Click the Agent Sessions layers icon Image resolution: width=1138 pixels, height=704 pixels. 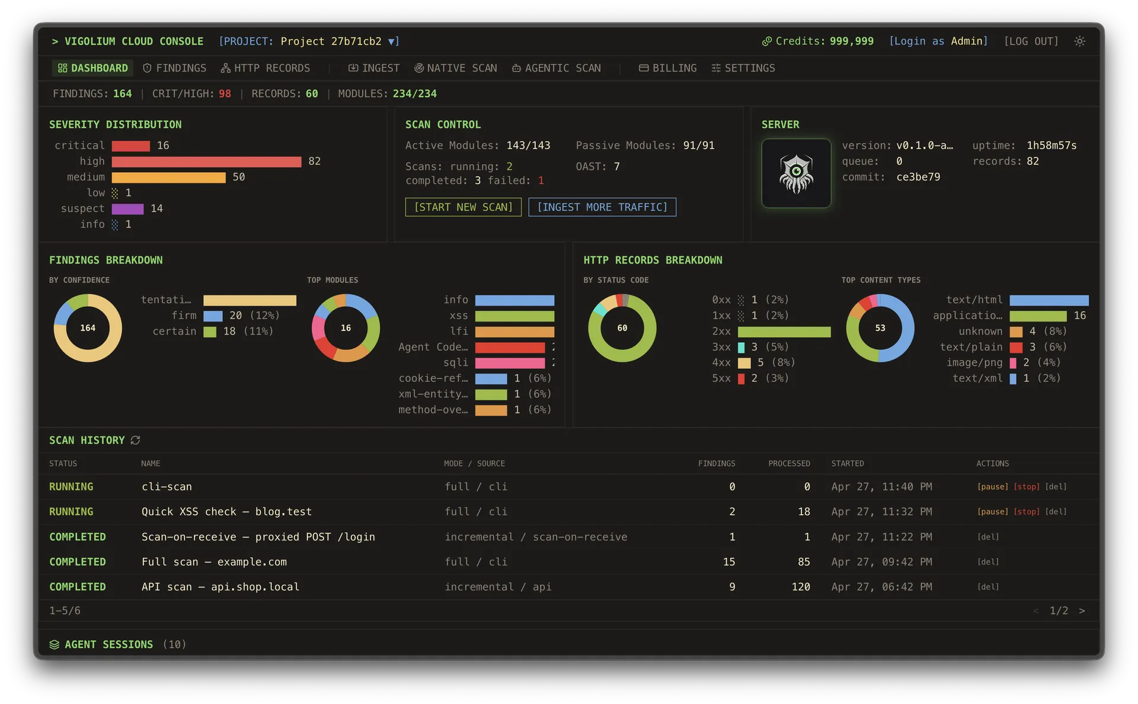(x=55, y=644)
